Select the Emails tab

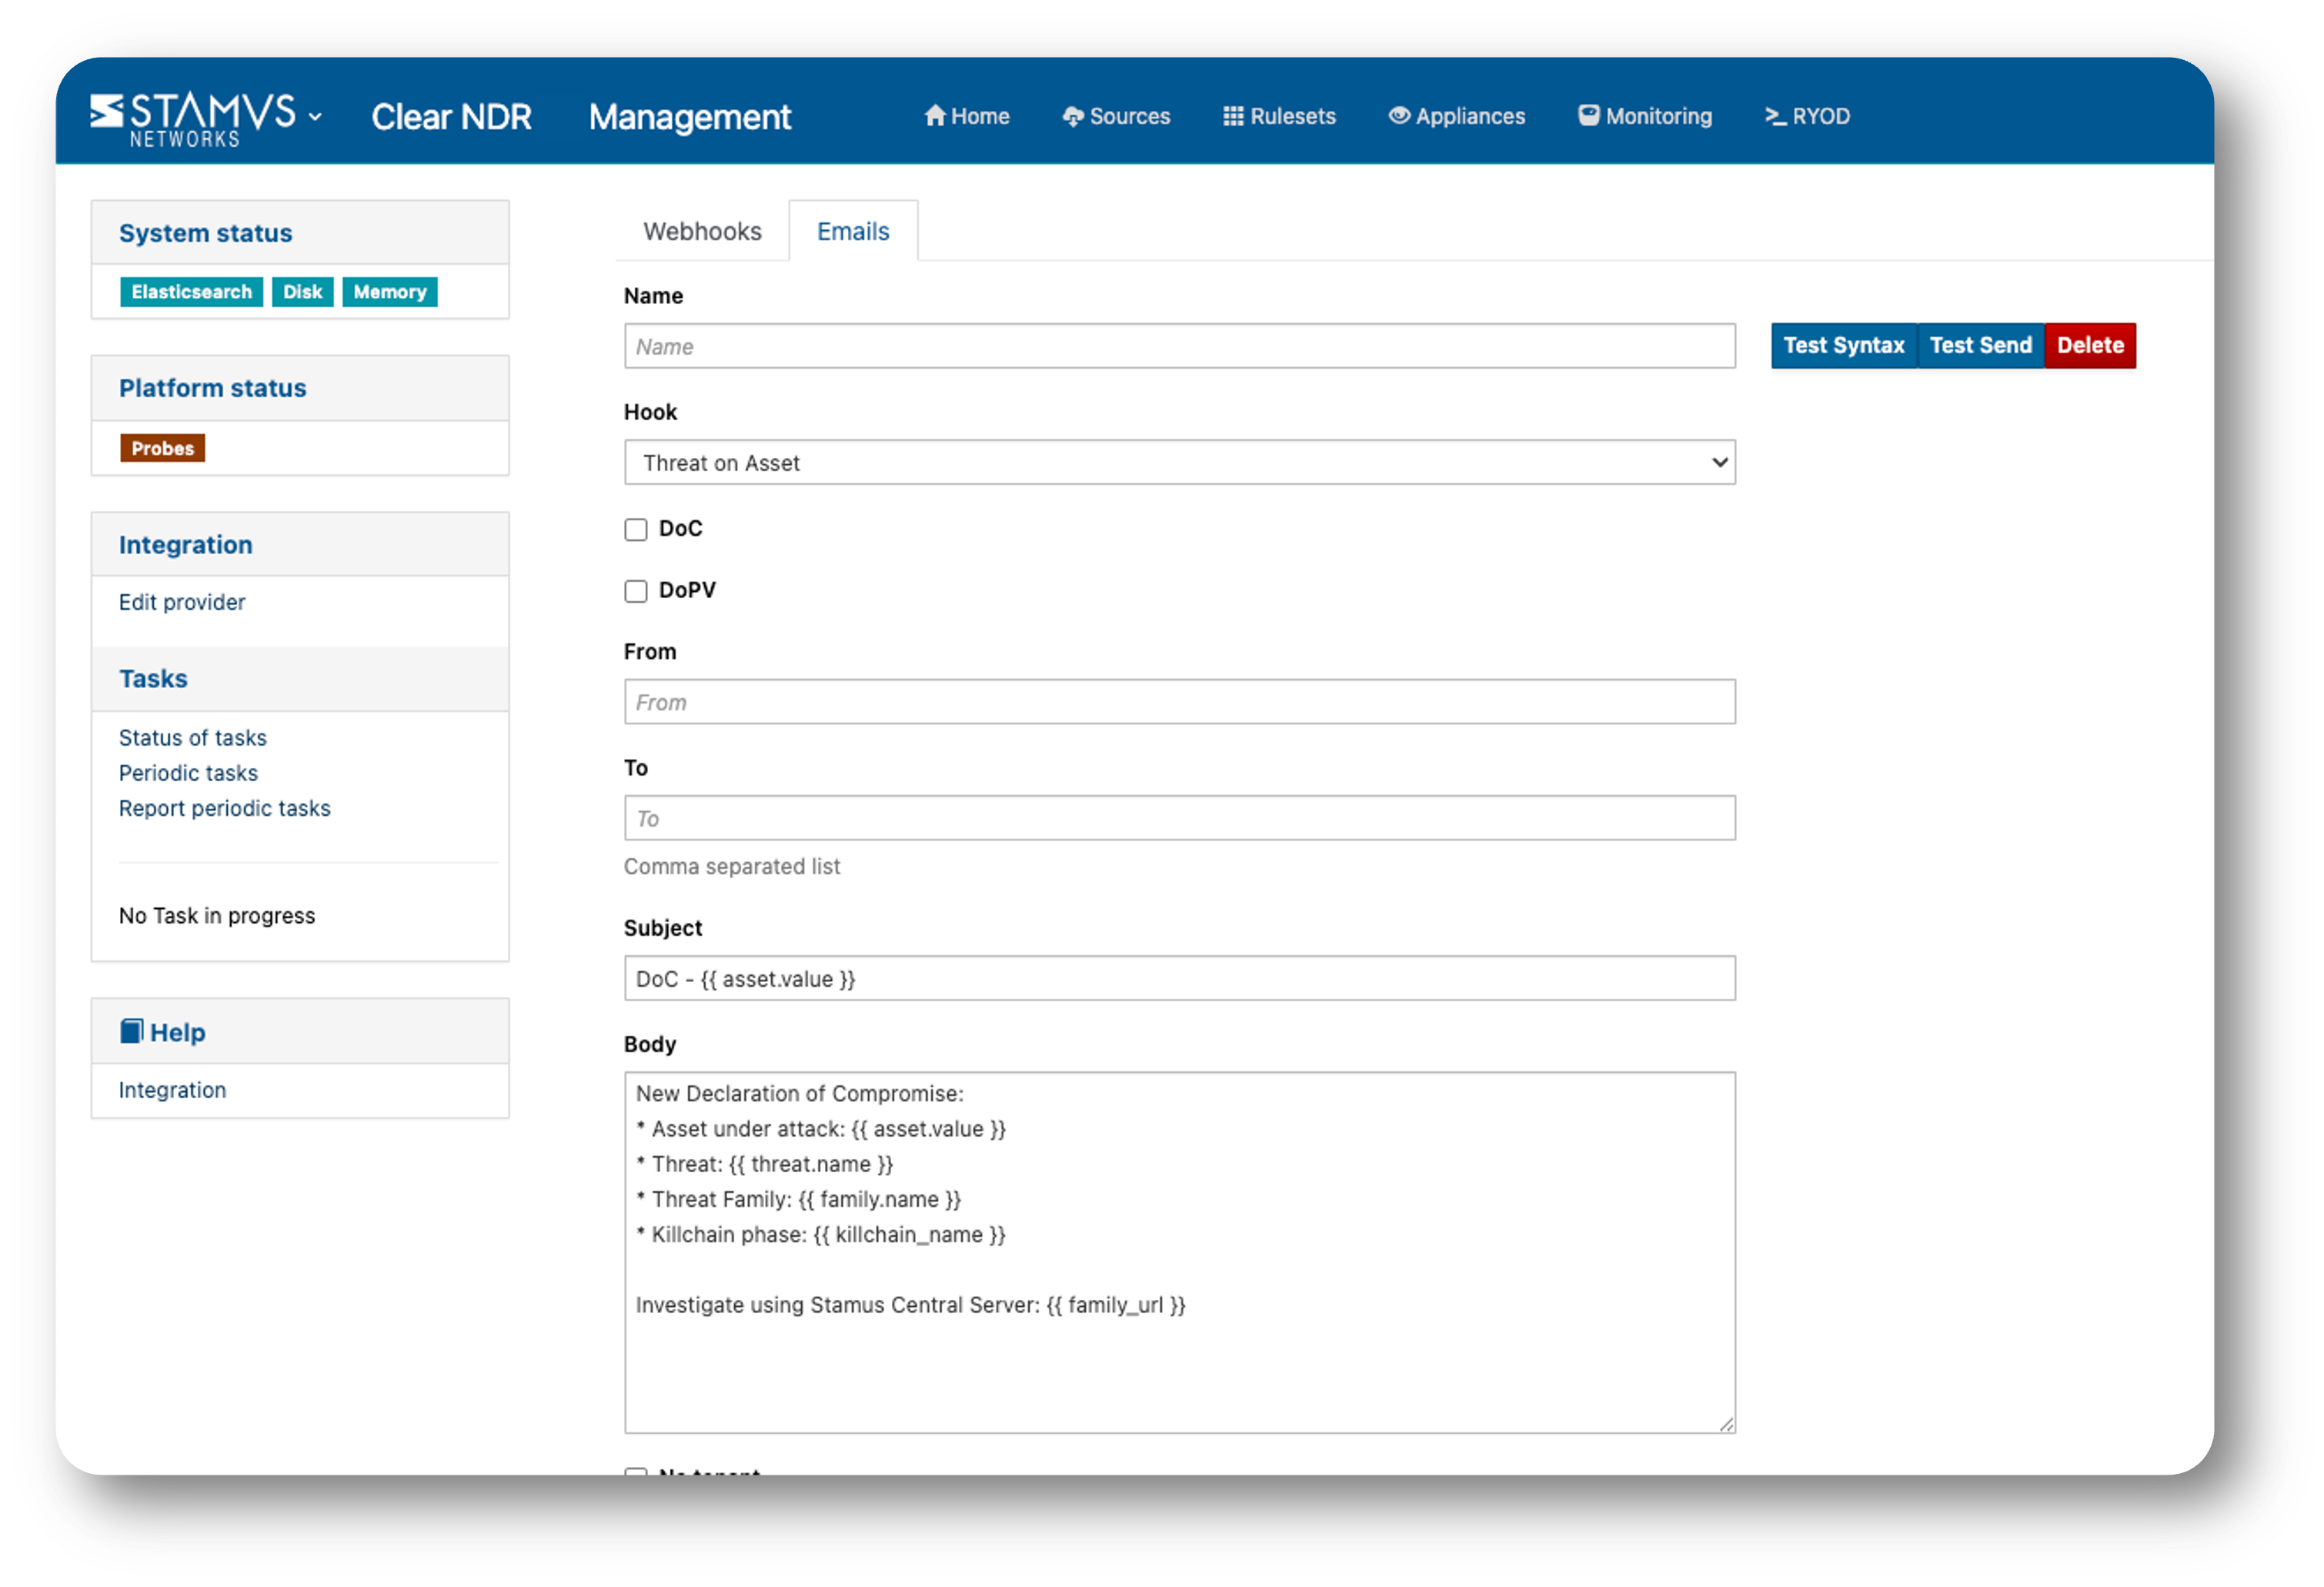(x=852, y=232)
